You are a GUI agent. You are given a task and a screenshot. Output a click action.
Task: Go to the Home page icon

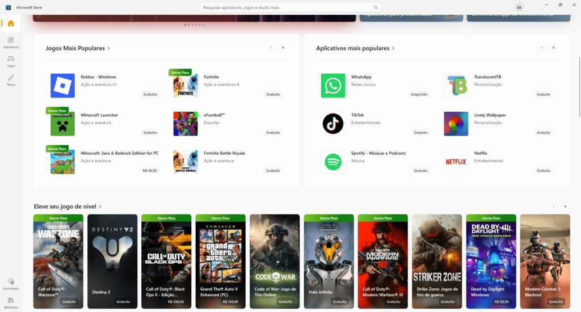[11, 23]
